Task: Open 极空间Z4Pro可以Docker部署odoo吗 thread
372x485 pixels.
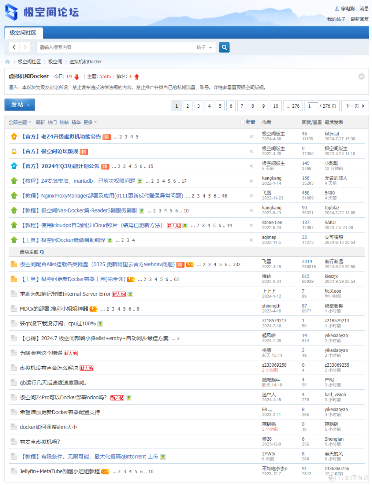Action: [x=63, y=397]
